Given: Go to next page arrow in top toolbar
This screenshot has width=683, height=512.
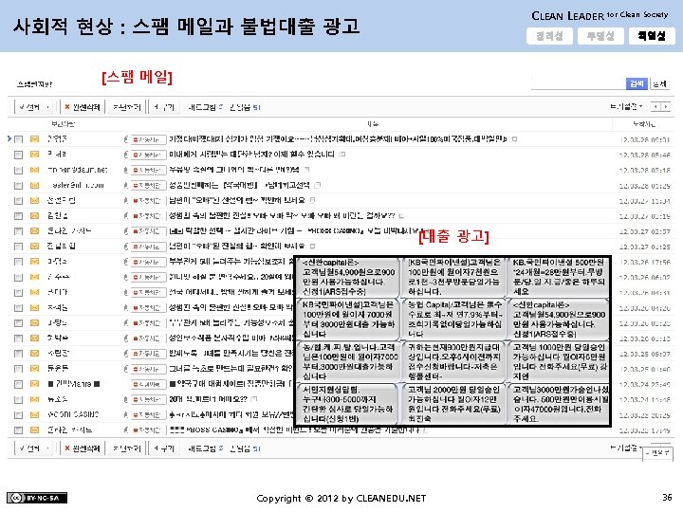Looking at the screenshot, I should 666,106.
